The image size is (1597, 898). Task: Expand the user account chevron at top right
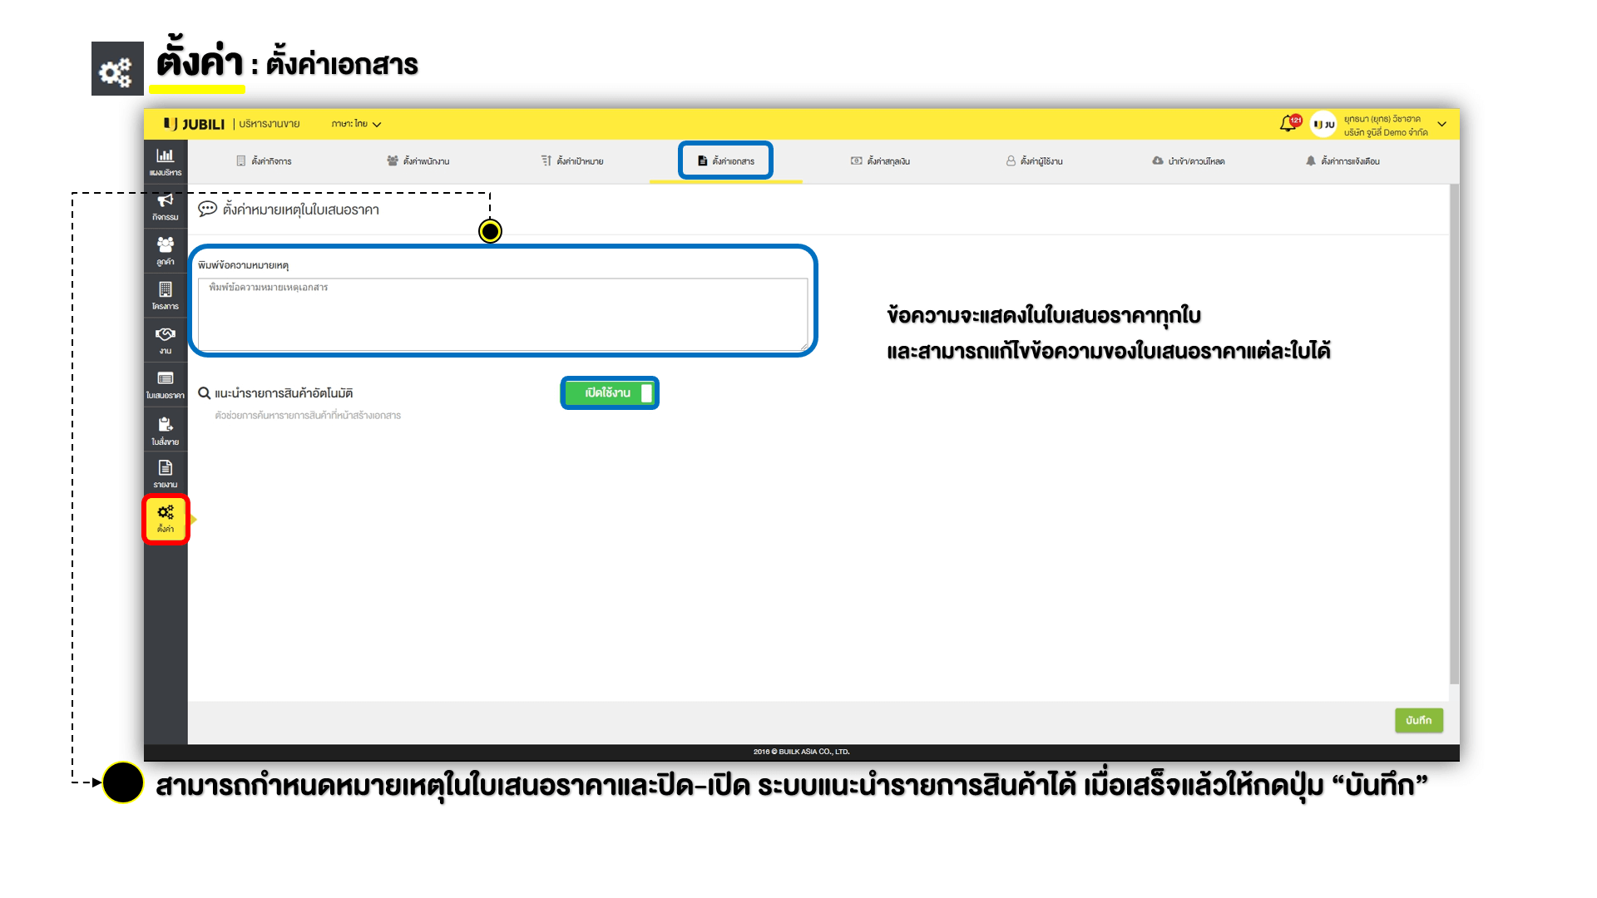pyautogui.click(x=1441, y=124)
